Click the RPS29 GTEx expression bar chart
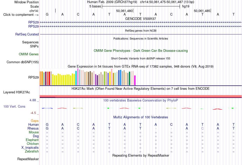 [x=88, y=77]
